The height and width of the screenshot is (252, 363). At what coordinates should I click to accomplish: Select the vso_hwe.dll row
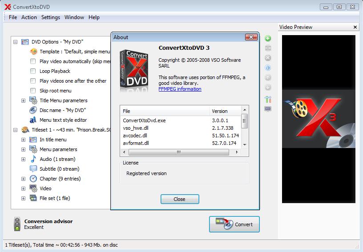tap(181, 128)
